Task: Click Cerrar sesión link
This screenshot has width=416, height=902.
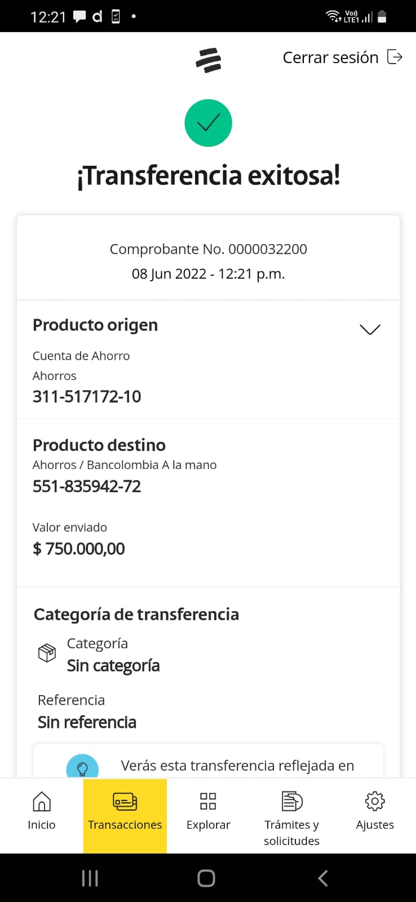Action: click(x=330, y=58)
